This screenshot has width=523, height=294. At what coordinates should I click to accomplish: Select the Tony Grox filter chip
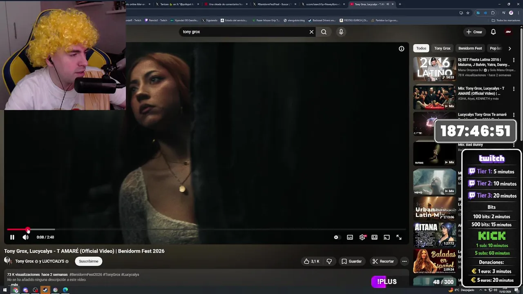[442, 48]
